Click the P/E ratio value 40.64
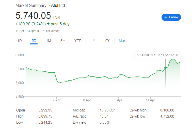Image resolution: width=193 pixels, height=130 pixels. pyautogui.click(x=104, y=117)
